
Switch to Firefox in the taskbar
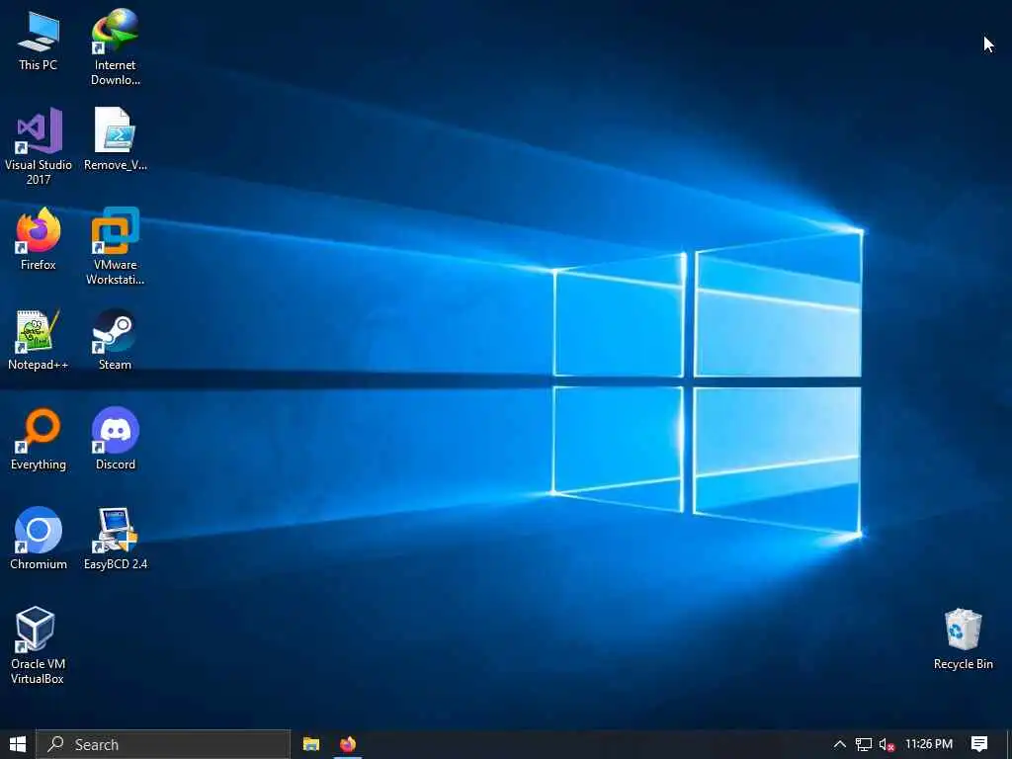[348, 744]
